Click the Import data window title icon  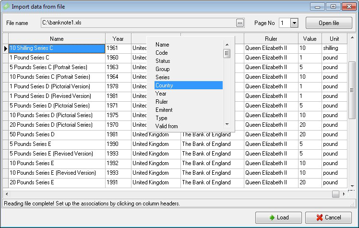(6, 6)
